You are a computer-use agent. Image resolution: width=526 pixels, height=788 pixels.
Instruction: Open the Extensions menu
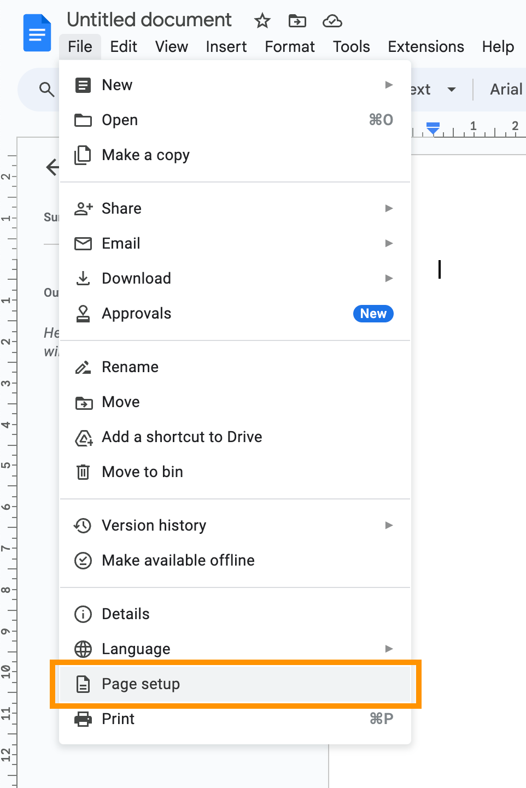tap(426, 46)
